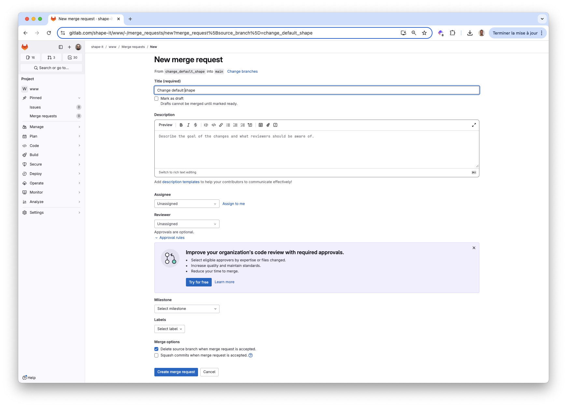This screenshot has width=567, height=407.
Task: Bookmark this page with the star icon
Action: (424, 33)
